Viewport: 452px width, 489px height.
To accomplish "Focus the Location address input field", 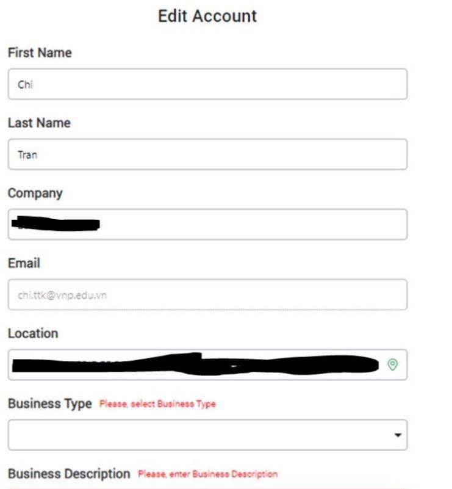I will [195, 364].
